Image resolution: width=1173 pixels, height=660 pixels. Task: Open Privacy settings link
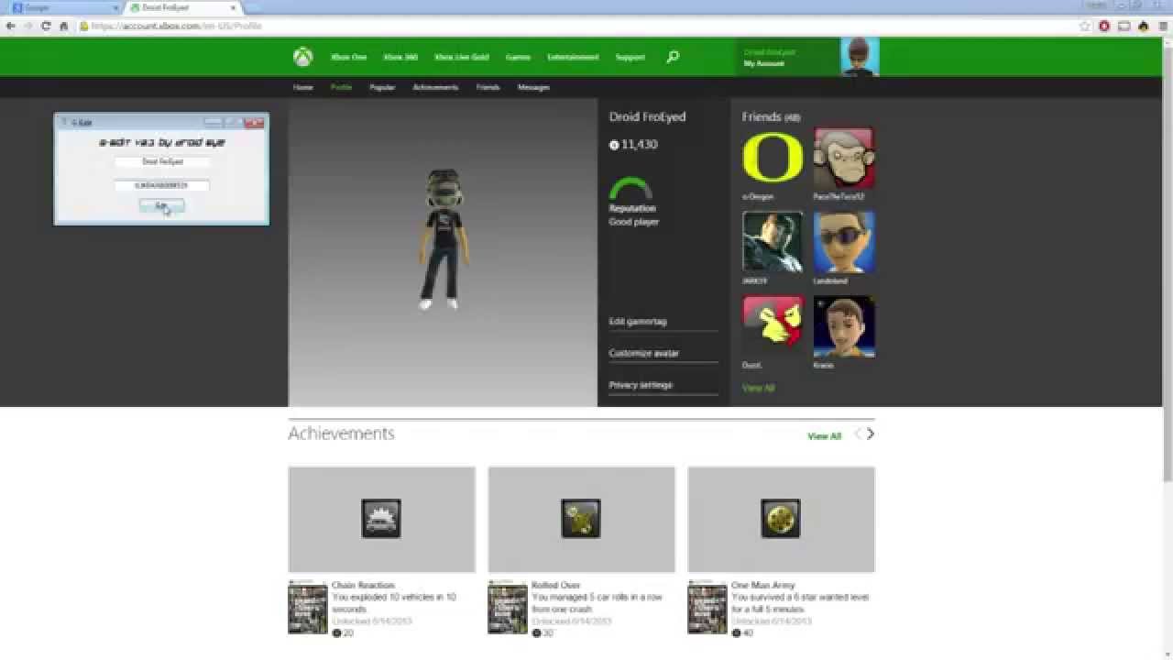pyautogui.click(x=641, y=385)
